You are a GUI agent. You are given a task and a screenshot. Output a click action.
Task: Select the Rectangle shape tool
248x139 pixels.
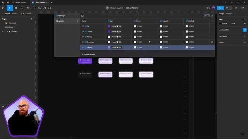point(22,8)
